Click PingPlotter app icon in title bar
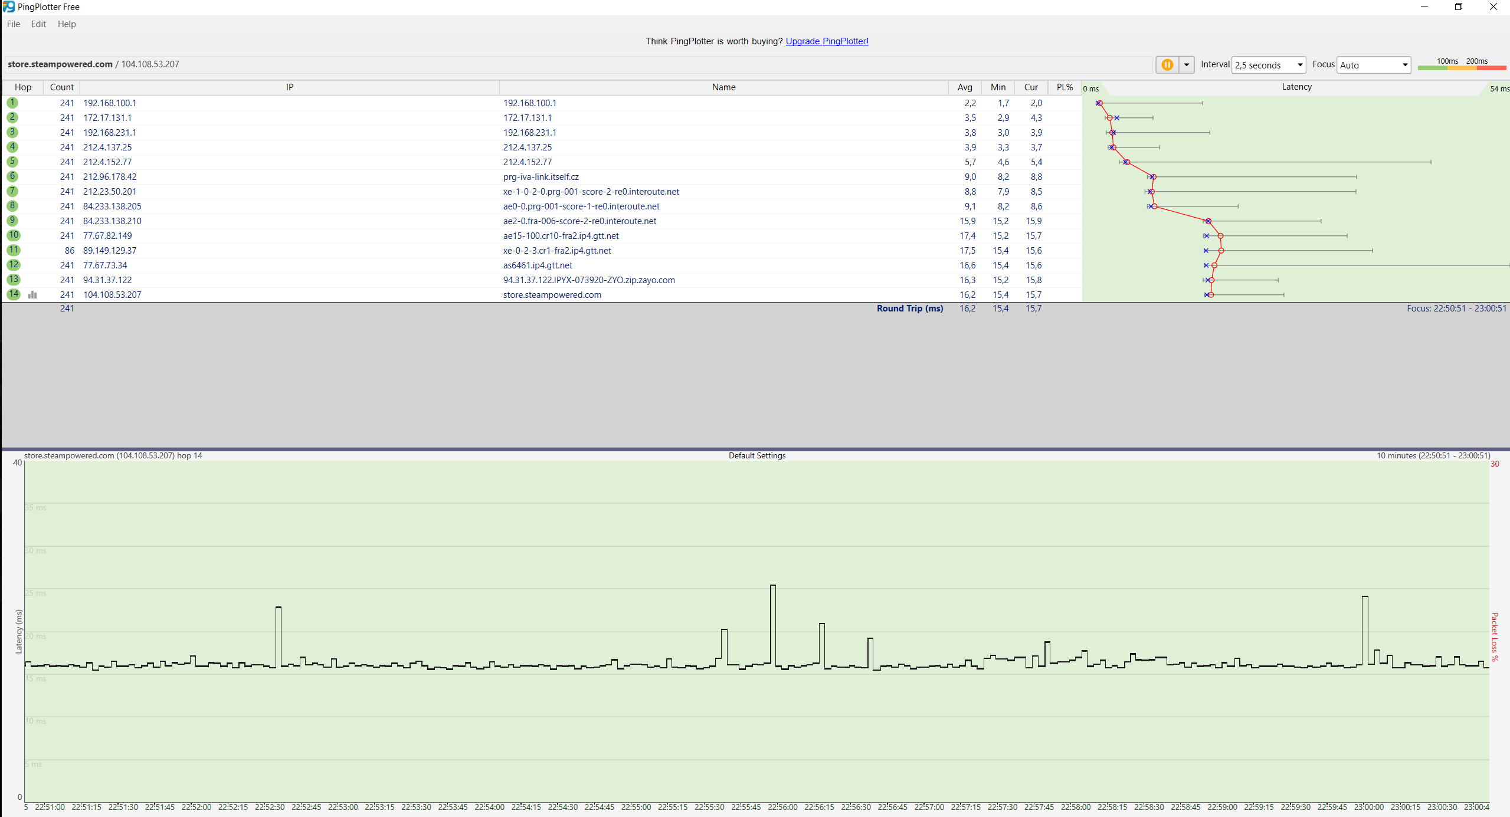Viewport: 1510px width, 817px height. [8, 6]
